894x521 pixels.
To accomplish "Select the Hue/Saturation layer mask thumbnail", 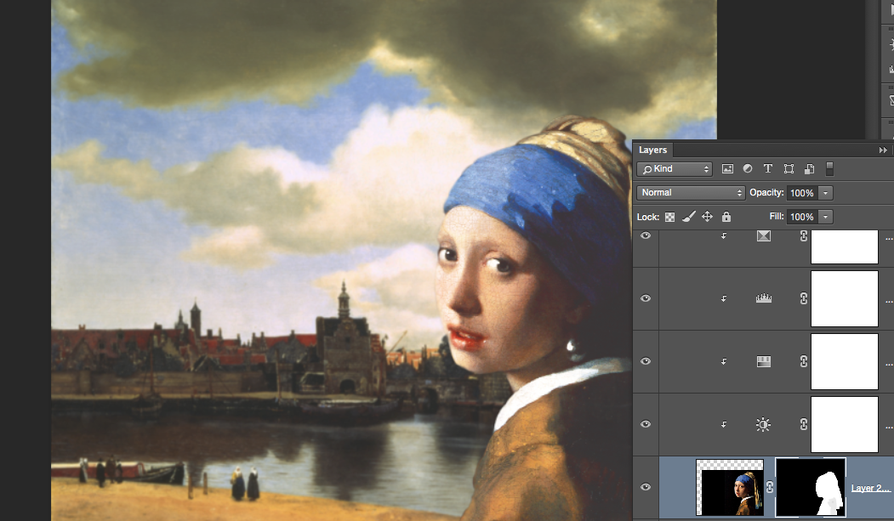I will click(x=845, y=361).
